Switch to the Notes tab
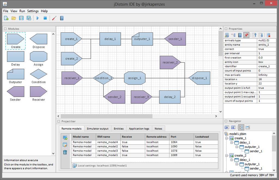Image resolution: width=279 pixels, height=180 pixels. pyautogui.click(x=158, y=129)
